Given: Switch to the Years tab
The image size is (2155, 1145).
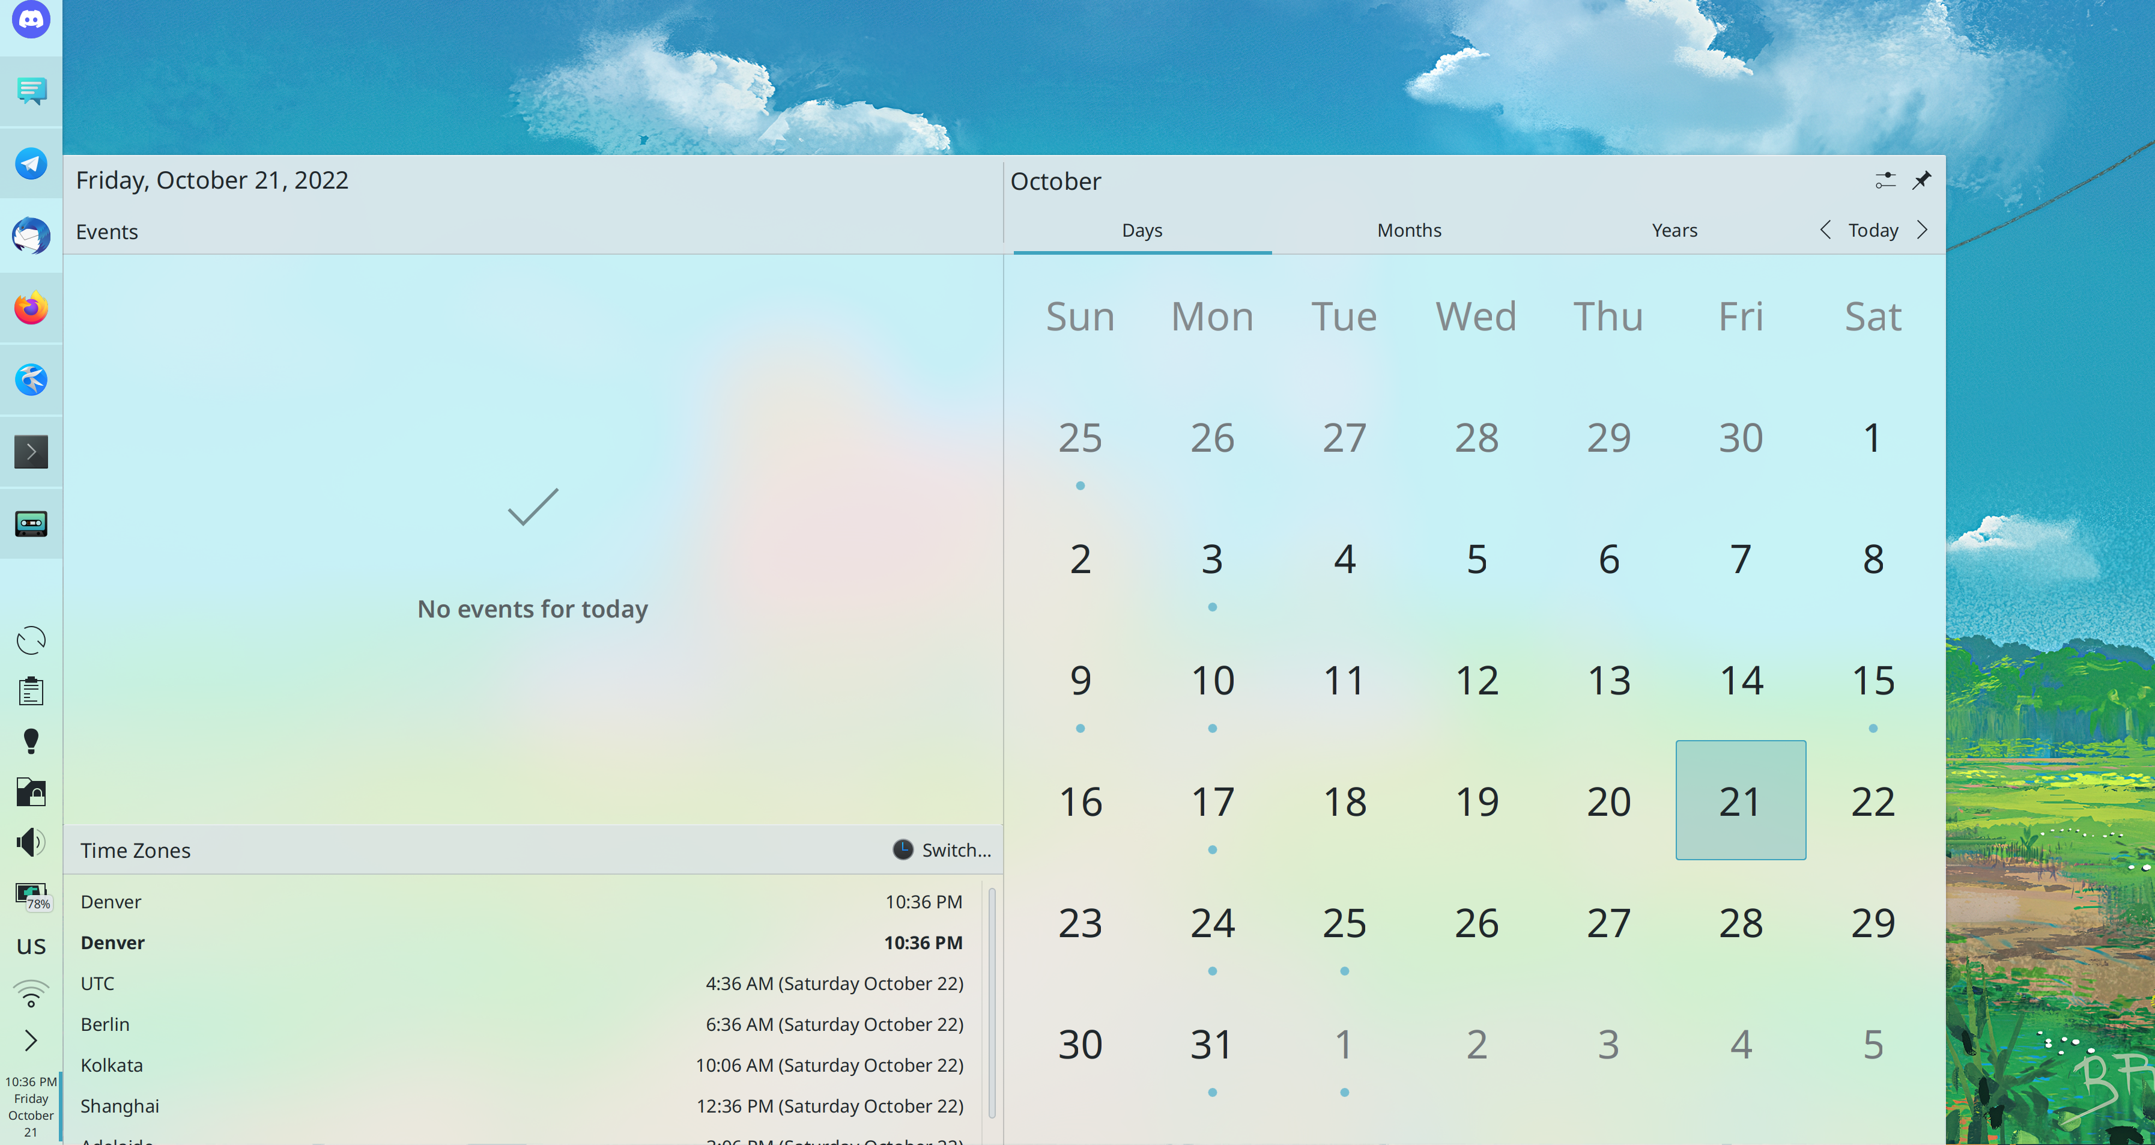Looking at the screenshot, I should point(1674,230).
